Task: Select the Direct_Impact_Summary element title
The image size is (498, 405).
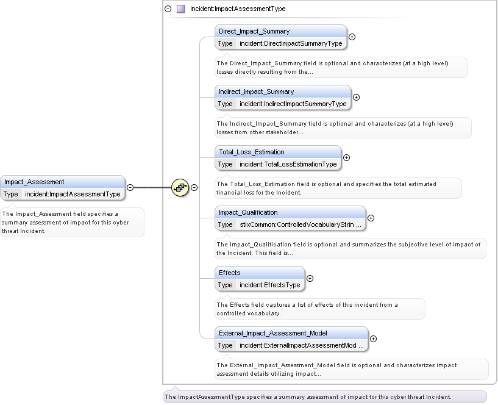Action: (x=254, y=31)
